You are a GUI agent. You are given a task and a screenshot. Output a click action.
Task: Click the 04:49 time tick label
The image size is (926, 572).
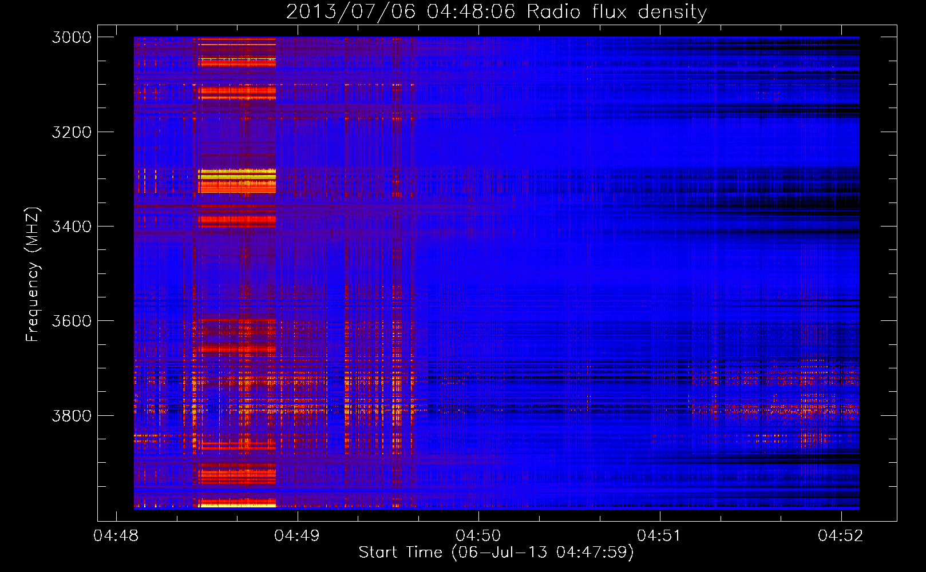coord(297,535)
